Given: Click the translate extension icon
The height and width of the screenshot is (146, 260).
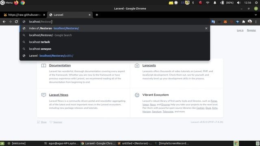Looking at the screenshot, I should [213, 21].
